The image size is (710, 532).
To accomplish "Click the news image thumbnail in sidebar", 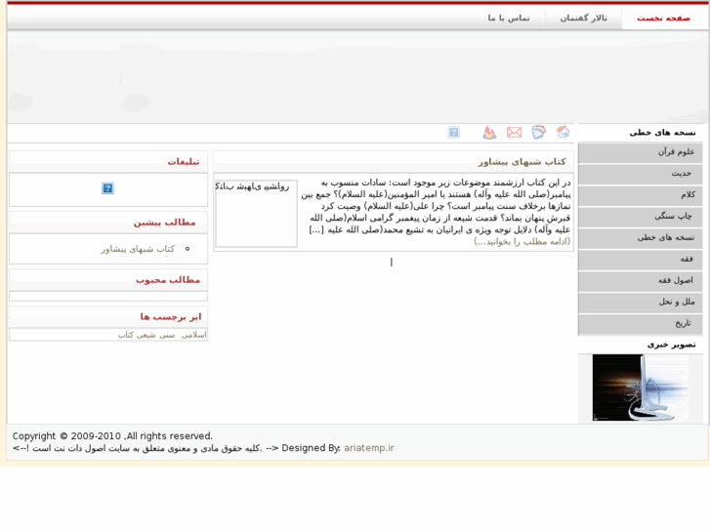I will coord(640,388).
